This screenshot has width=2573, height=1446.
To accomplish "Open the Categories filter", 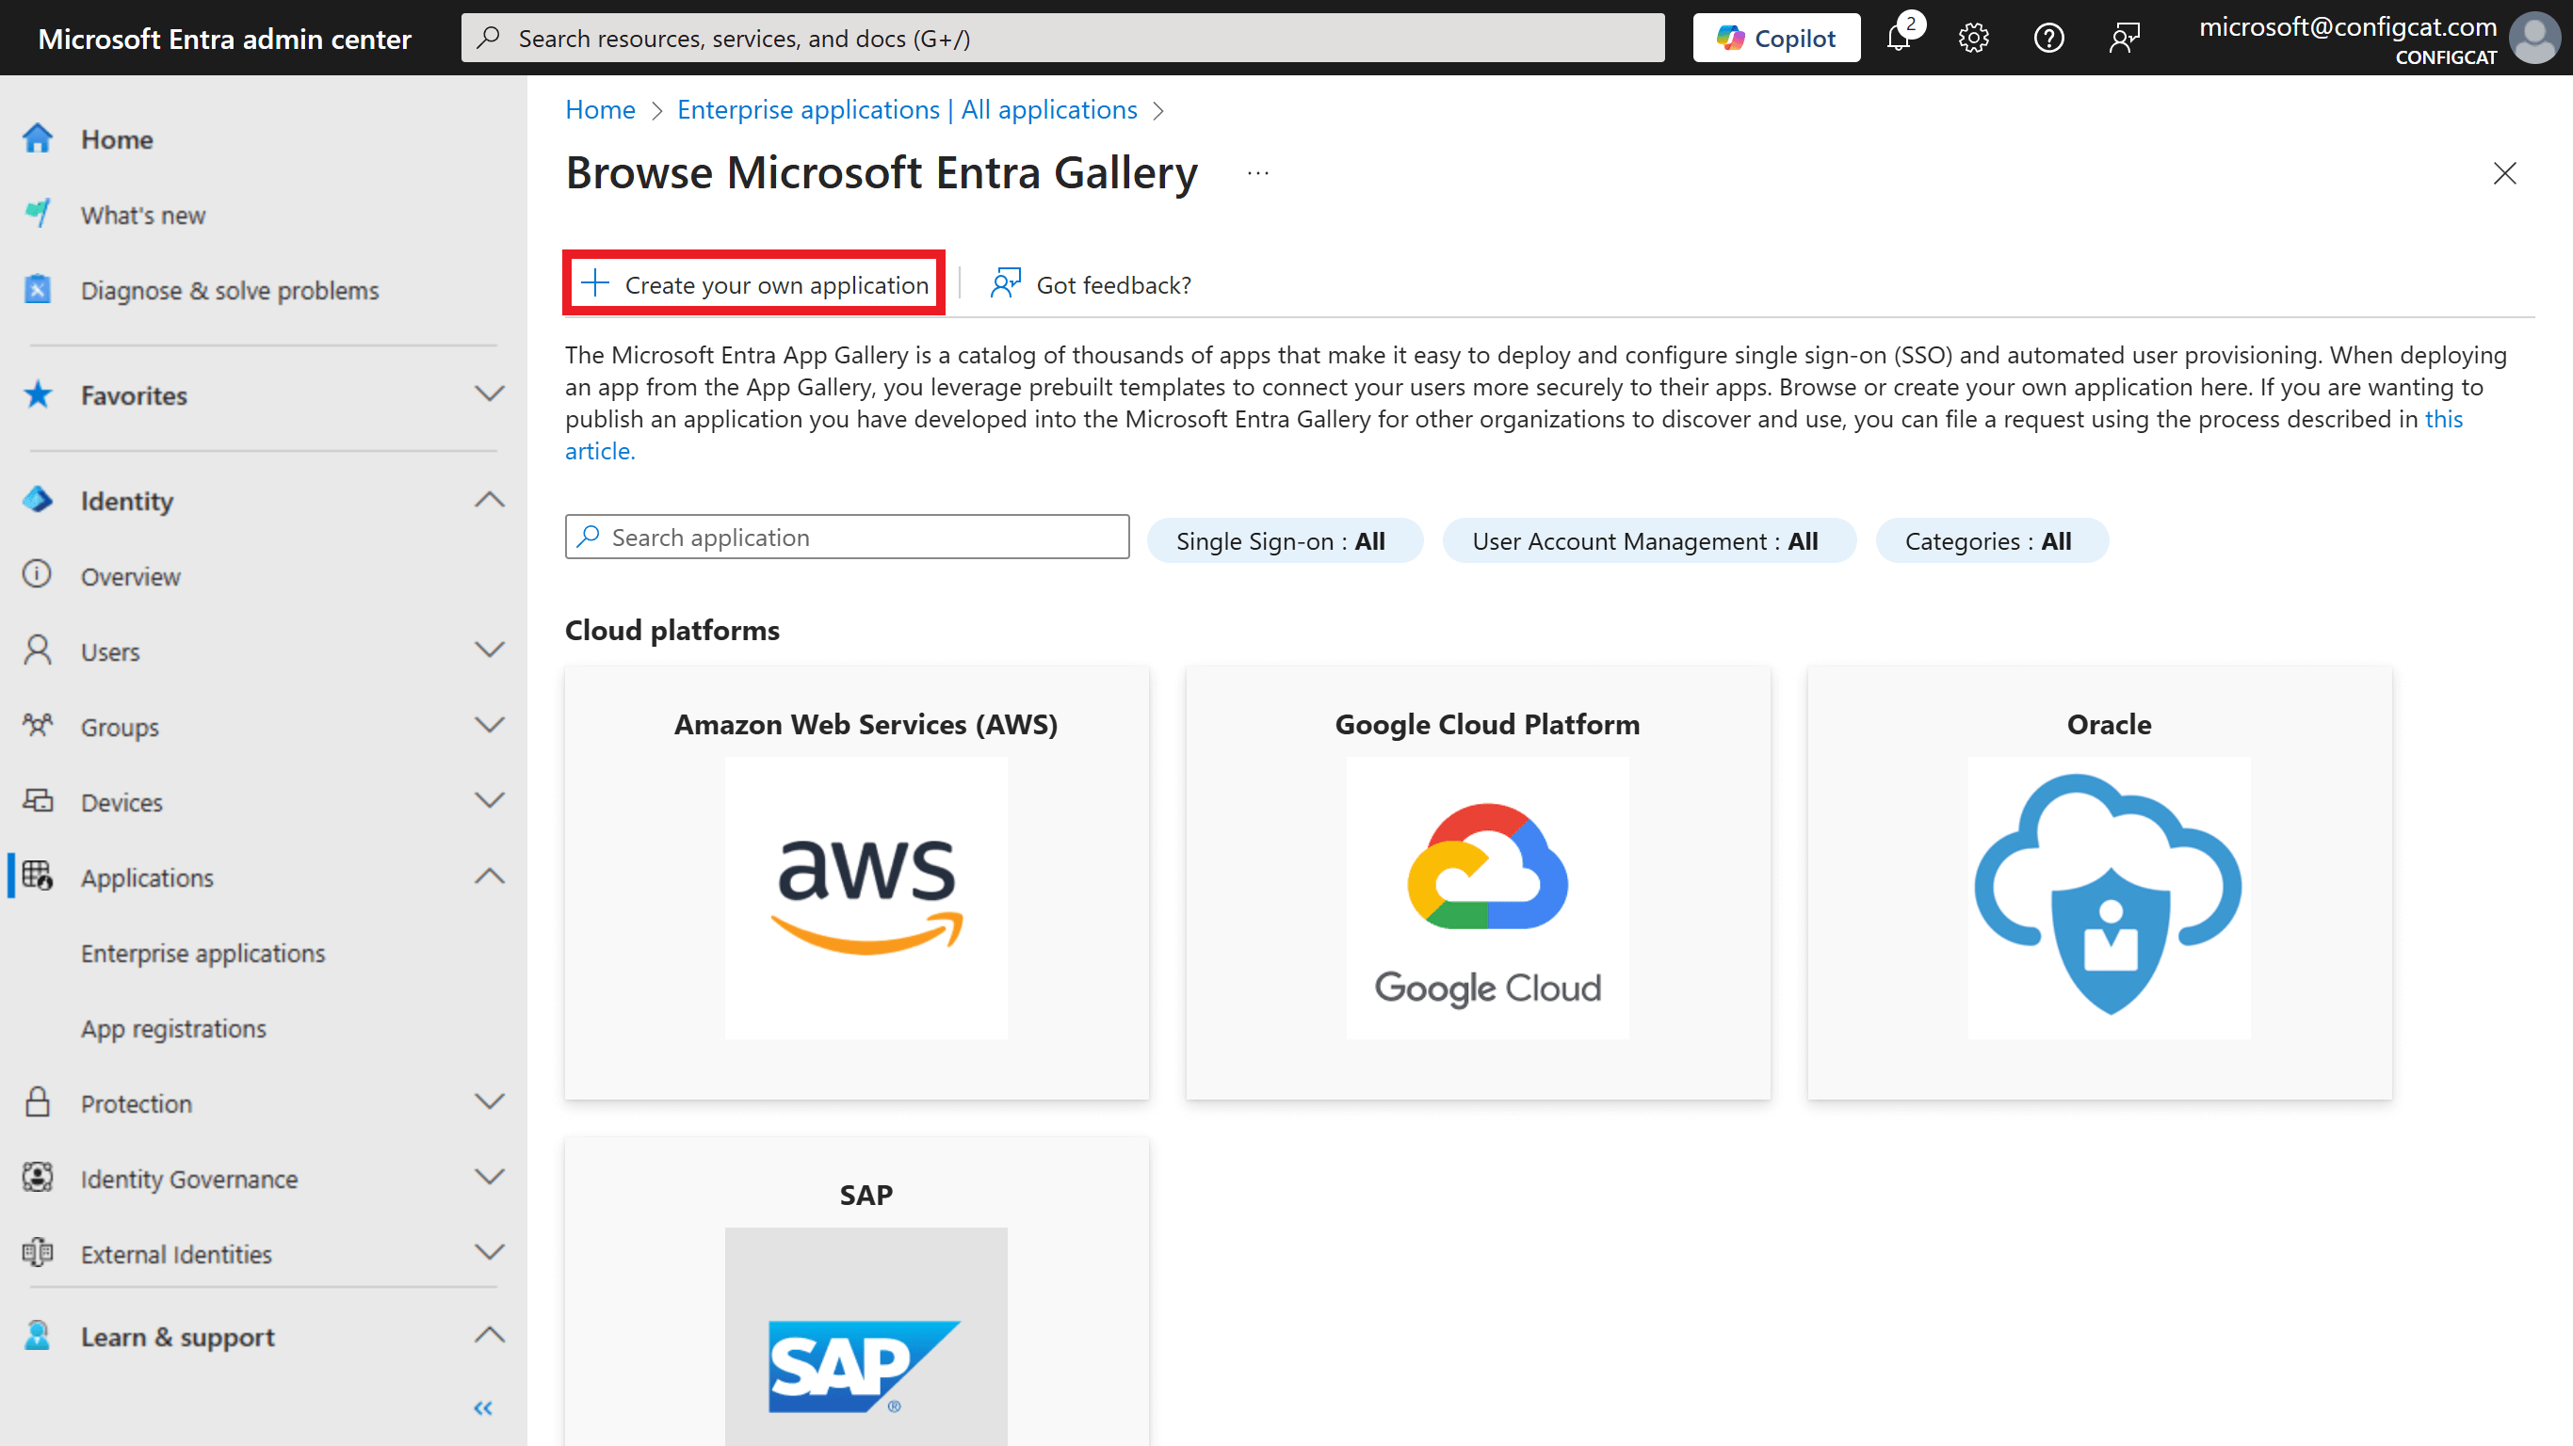I will pos(1991,540).
